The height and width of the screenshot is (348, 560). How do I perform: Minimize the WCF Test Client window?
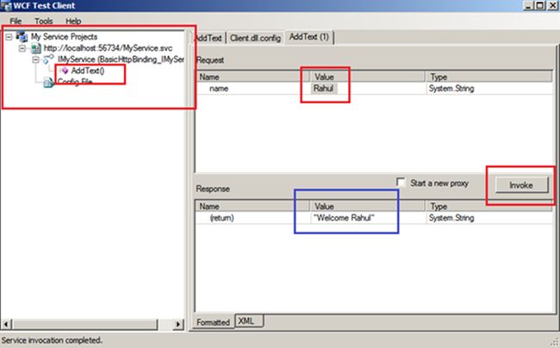529,5
